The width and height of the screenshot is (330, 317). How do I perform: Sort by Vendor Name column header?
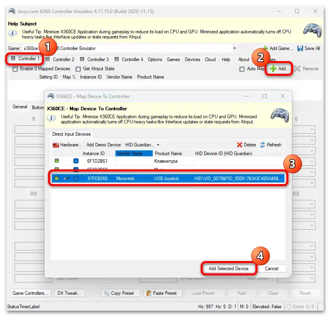[134, 154]
